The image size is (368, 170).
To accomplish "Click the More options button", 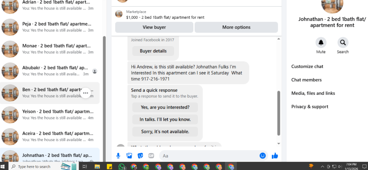I will [236, 27].
